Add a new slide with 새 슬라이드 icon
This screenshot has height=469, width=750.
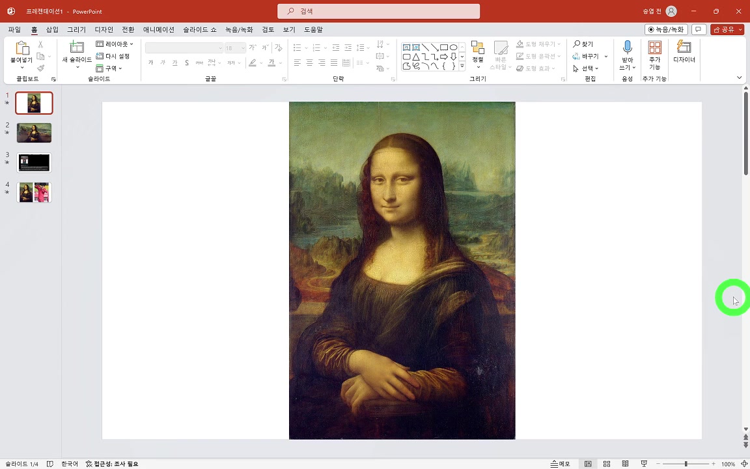click(77, 47)
